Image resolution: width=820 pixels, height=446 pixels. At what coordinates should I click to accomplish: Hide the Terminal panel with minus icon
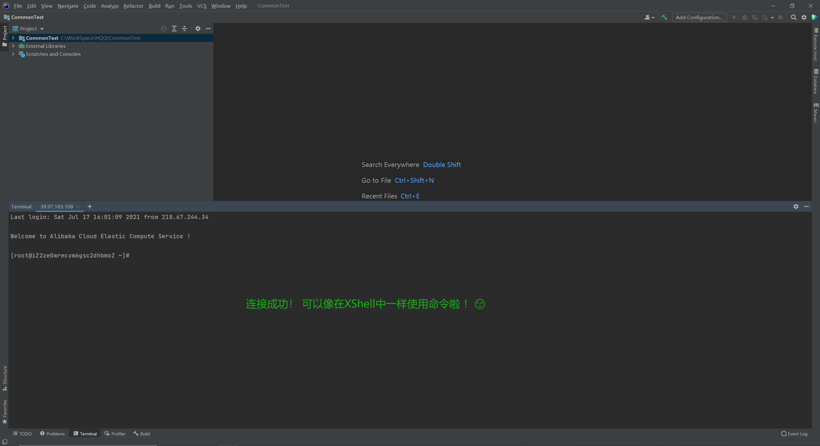tap(807, 206)
